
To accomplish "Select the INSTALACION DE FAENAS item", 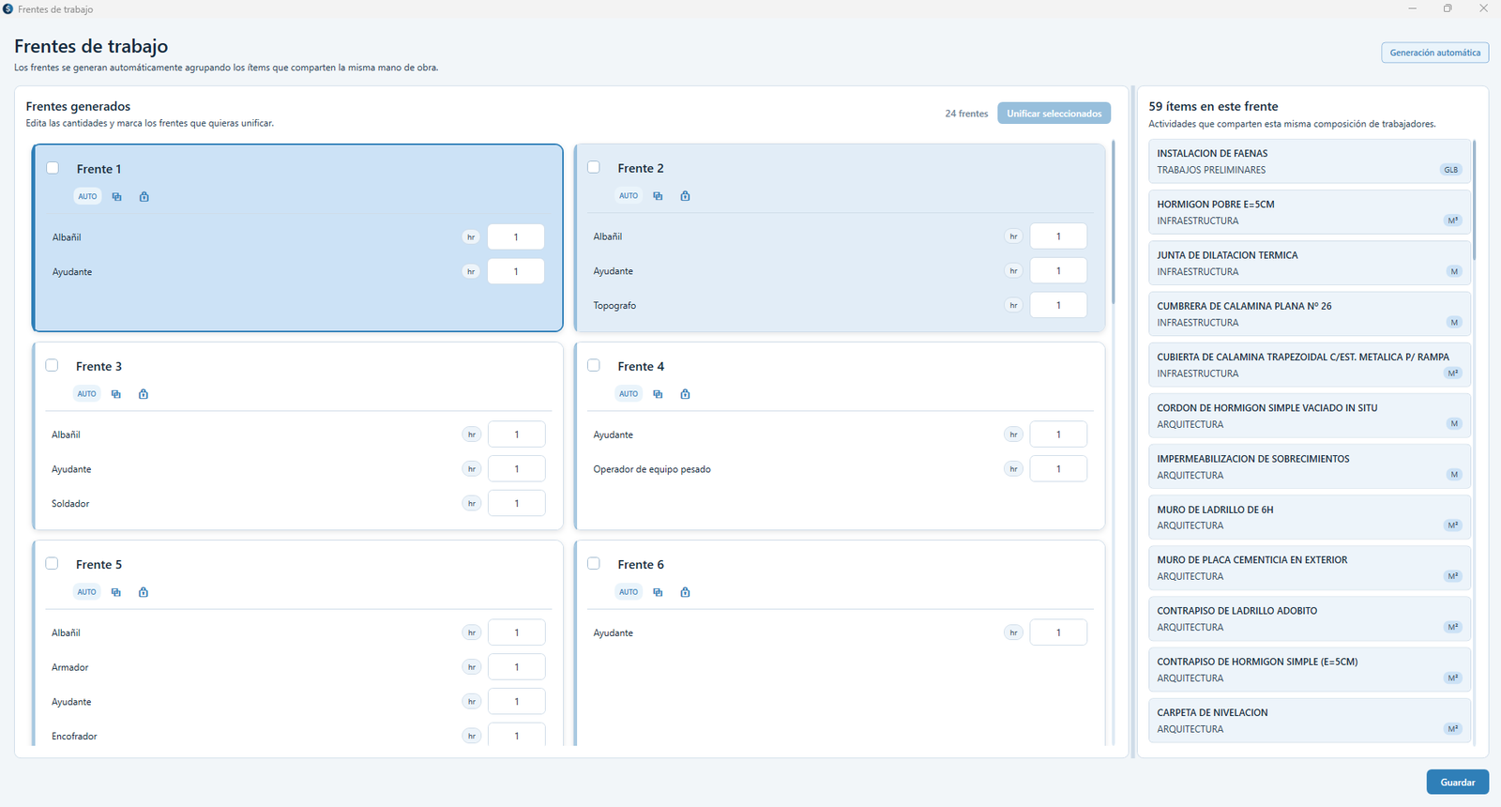I will click(x=1309, y=161).
